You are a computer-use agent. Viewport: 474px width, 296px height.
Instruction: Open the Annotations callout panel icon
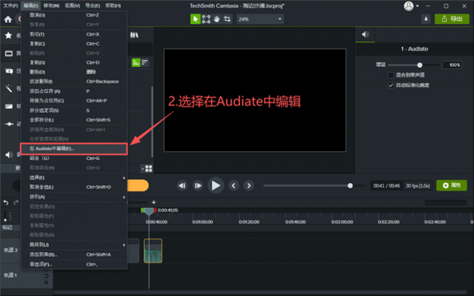click(9, 71)
